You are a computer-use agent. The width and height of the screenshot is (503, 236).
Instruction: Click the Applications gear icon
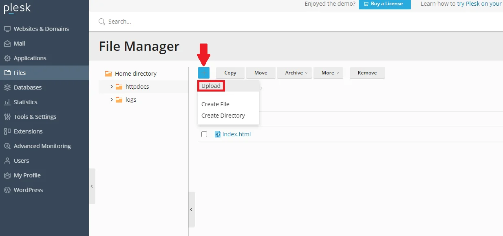(7, 58)
